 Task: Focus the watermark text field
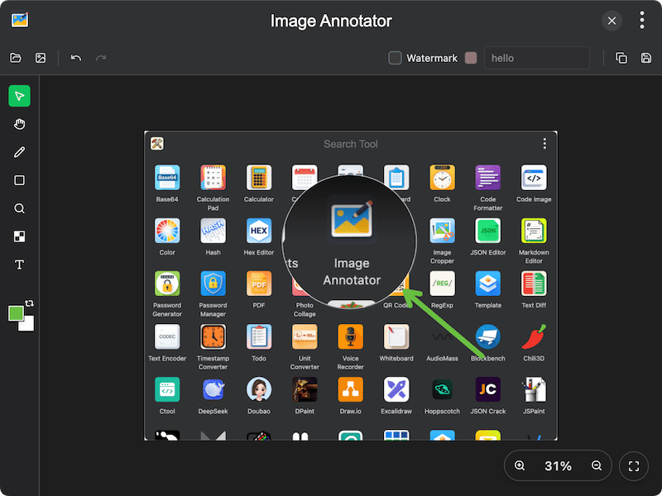[536, 58]
